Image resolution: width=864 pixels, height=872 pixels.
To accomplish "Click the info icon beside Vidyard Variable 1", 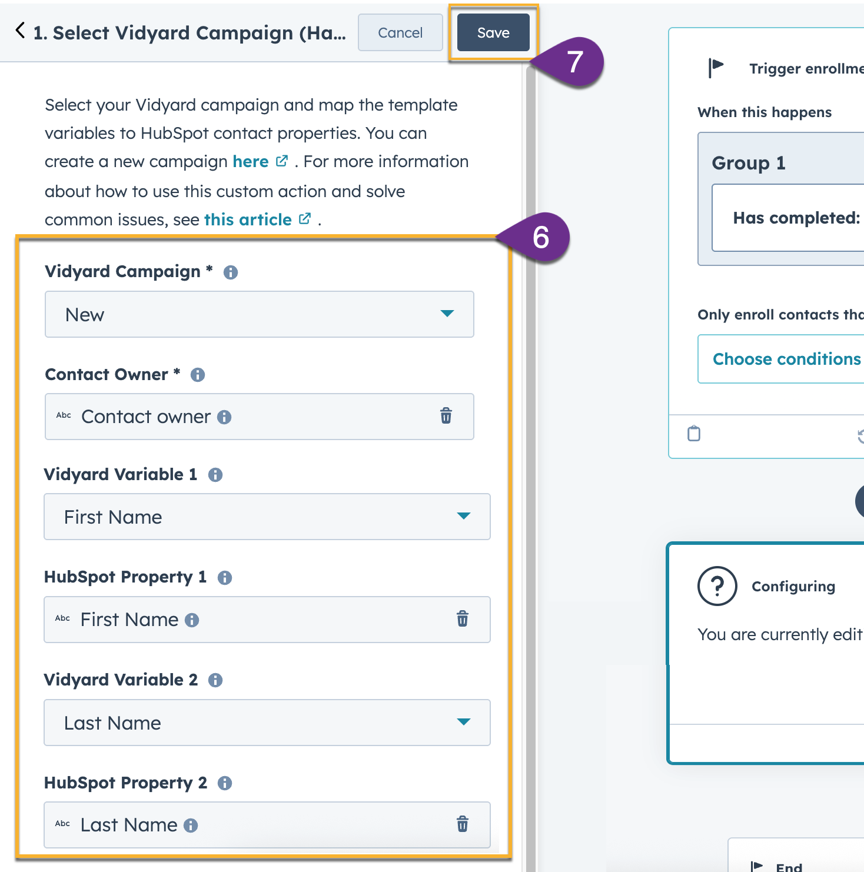I will (x=216, y=474).
